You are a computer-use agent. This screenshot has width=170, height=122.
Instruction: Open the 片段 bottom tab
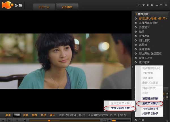[43, 115]
